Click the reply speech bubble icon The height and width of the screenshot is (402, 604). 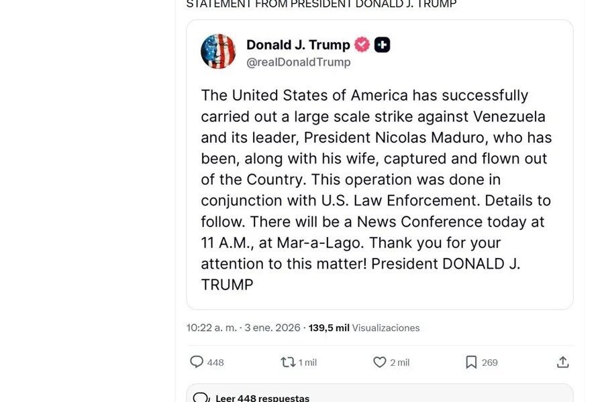(197, 362)
